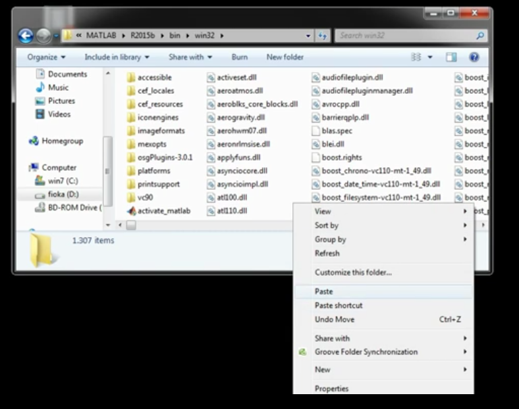Click the search magnifier icon
Viewport: 519px width, 409px height.
[x=481, y=35]
